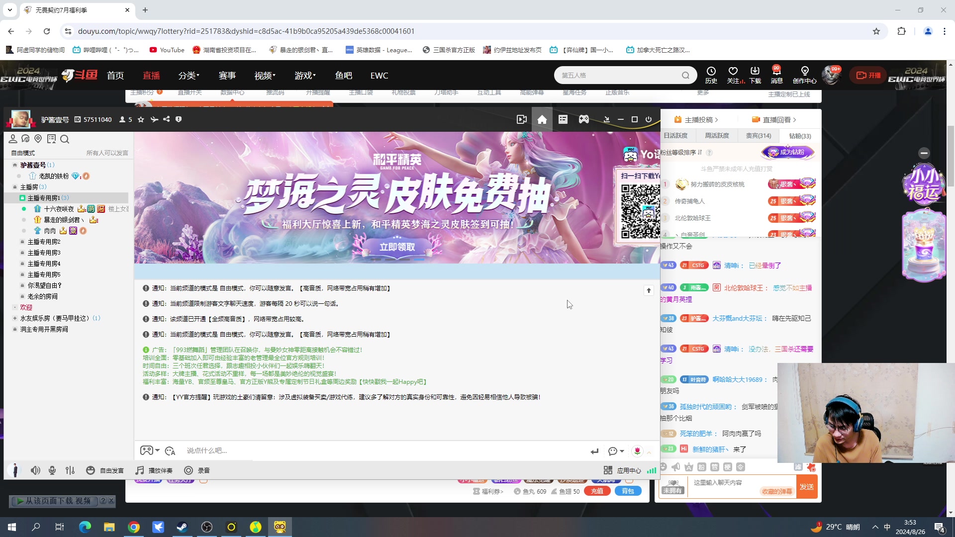Collapse the 主播房 channel group

coord(32,186)
